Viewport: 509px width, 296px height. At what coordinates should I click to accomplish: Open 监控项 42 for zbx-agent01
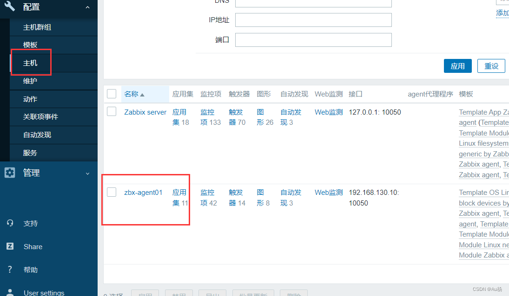pyautogui.click(x=208, y=198)
